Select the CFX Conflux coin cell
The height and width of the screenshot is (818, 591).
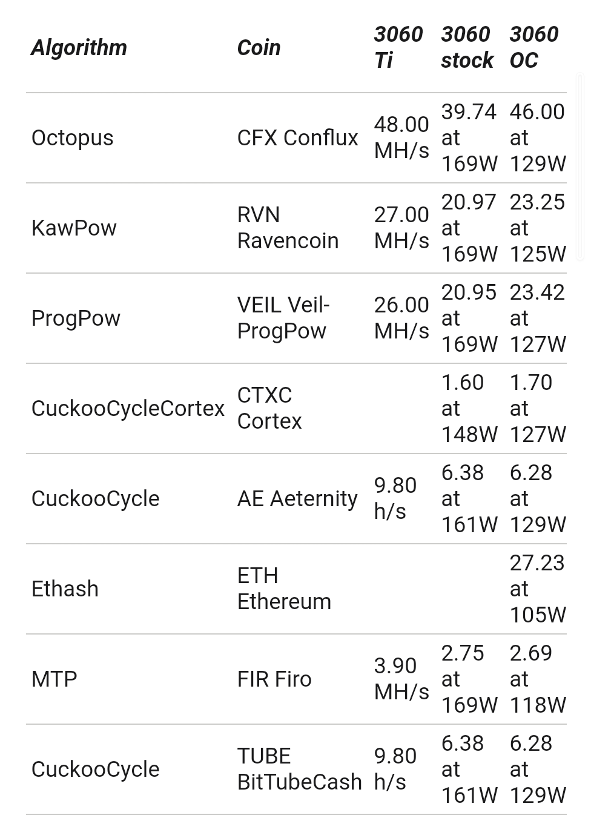[297, 137]
